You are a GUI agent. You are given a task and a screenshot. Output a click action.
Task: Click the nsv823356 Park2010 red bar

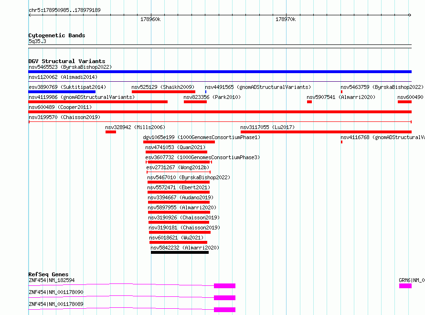(x=195, y=102)
